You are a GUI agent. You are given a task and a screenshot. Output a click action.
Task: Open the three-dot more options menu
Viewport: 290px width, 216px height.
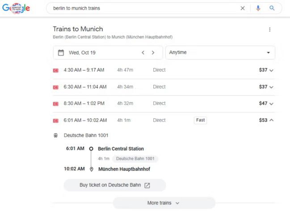point(269,30)
